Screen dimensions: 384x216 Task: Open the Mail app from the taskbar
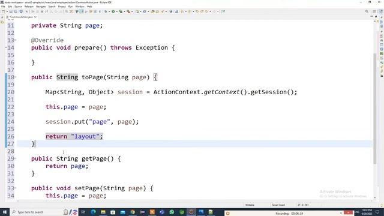click(x=122, y=212)
